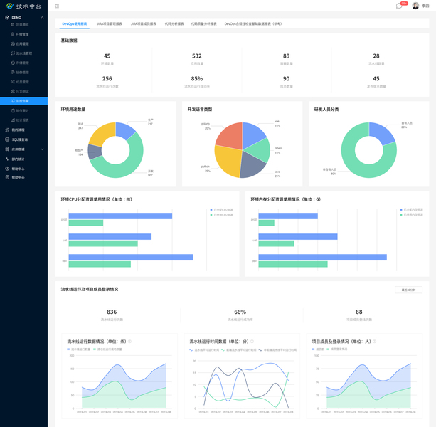This screenshot has width=436, height=427.
Task: Click the help icon beside 流水线运行时间数据 title
Action: pos(252,342)
